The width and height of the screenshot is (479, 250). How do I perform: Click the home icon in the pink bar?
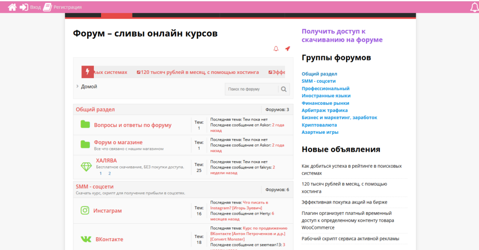[12, 7]
